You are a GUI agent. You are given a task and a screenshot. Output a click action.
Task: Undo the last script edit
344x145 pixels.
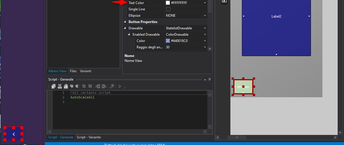(72, 86)
